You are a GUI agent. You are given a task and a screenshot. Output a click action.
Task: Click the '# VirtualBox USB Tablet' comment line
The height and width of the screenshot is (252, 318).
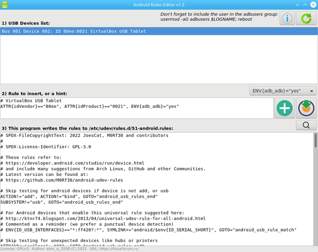click(x=31, y=100)
